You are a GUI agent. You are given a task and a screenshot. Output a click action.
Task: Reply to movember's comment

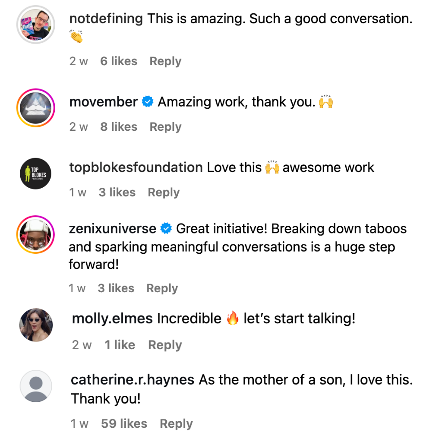(x=165, y=127)
